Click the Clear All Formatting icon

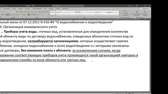tap(25, 12)
